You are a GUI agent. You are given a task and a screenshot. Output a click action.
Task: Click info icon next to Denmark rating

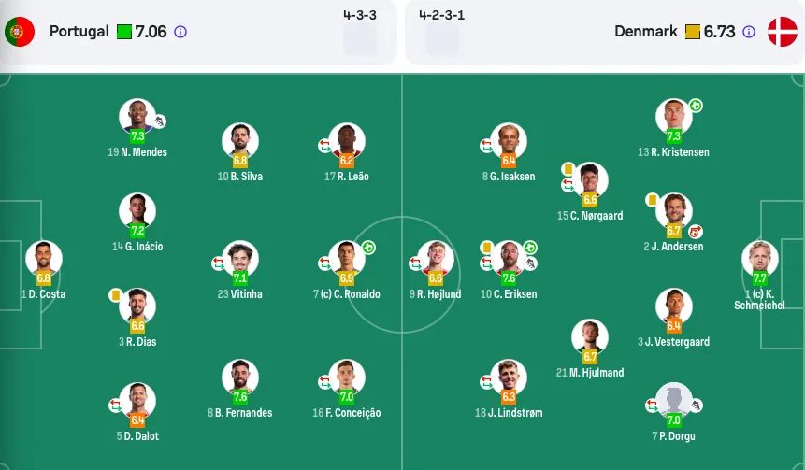[749, 32]
